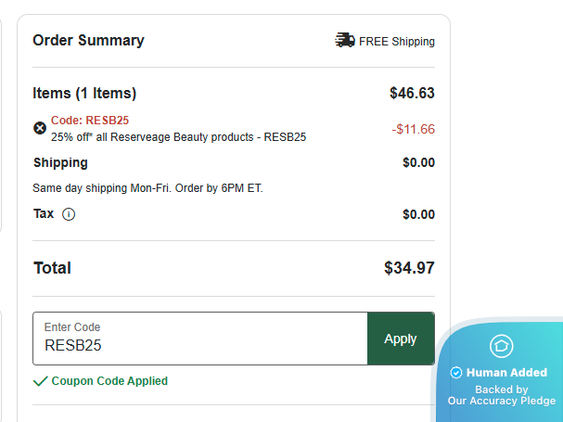Click the $46.63 items price
563x422 pixels.
point(412,93)
